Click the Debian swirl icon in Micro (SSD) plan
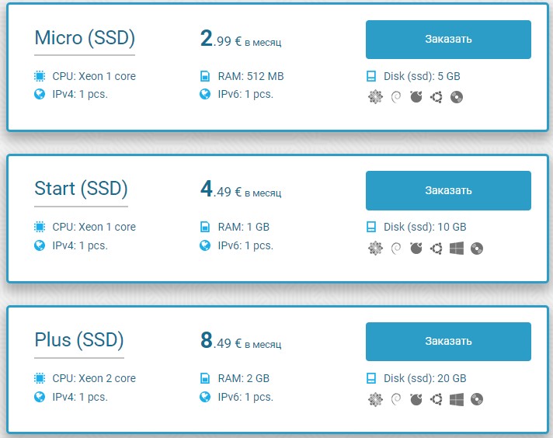Viewport: 553px width, 438px height. (396, 96)
